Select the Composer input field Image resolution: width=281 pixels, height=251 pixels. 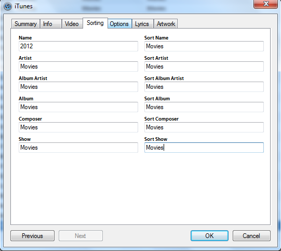click(x=78, y=127)
